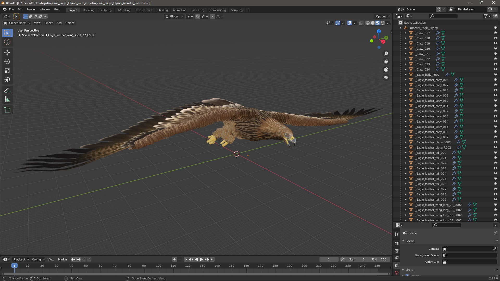Switch to solid viewport shading
Screen dimensions: 500x281
pos(373,23)
